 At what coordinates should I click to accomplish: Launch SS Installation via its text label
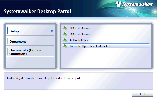tap(80, 34)
